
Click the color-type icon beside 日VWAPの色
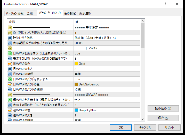pos(10,64)
